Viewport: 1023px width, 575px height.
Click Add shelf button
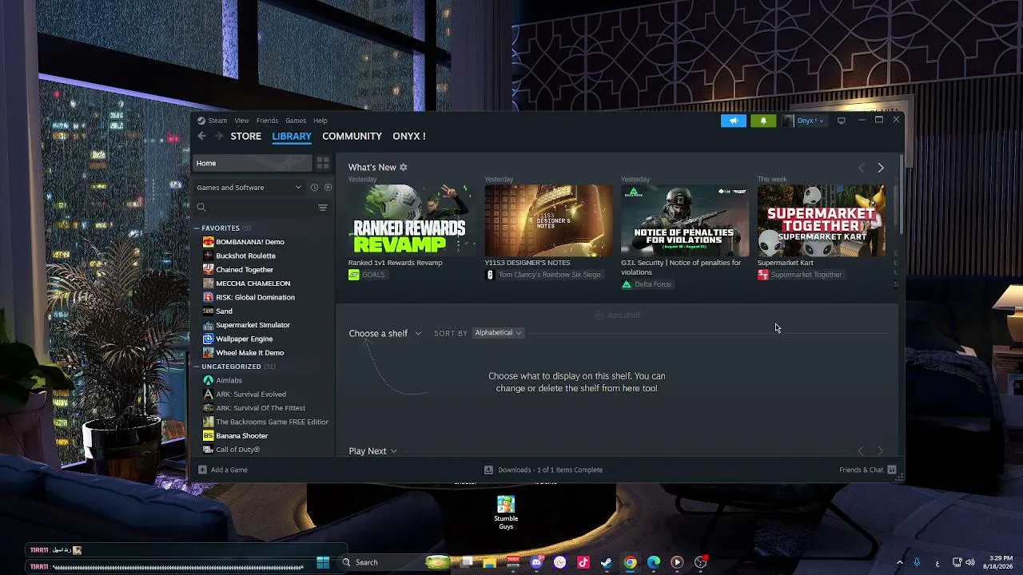tap(617, 315)
